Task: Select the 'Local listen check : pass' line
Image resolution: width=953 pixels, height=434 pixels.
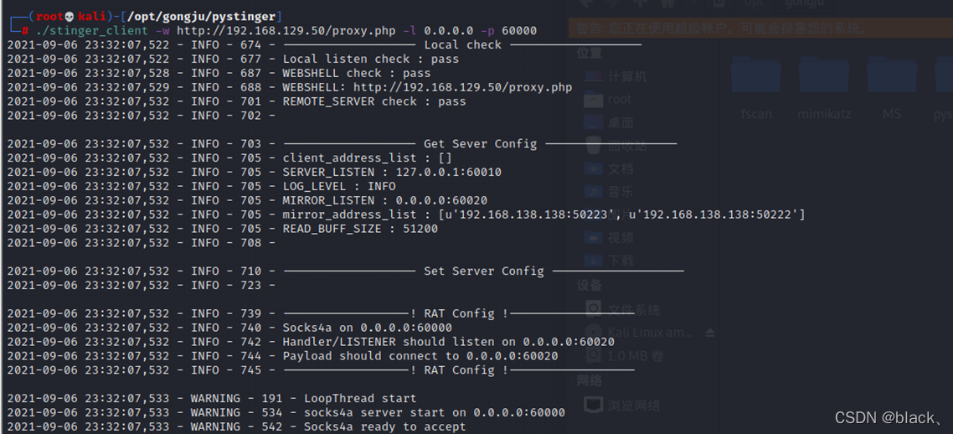Action: (233, 59)
